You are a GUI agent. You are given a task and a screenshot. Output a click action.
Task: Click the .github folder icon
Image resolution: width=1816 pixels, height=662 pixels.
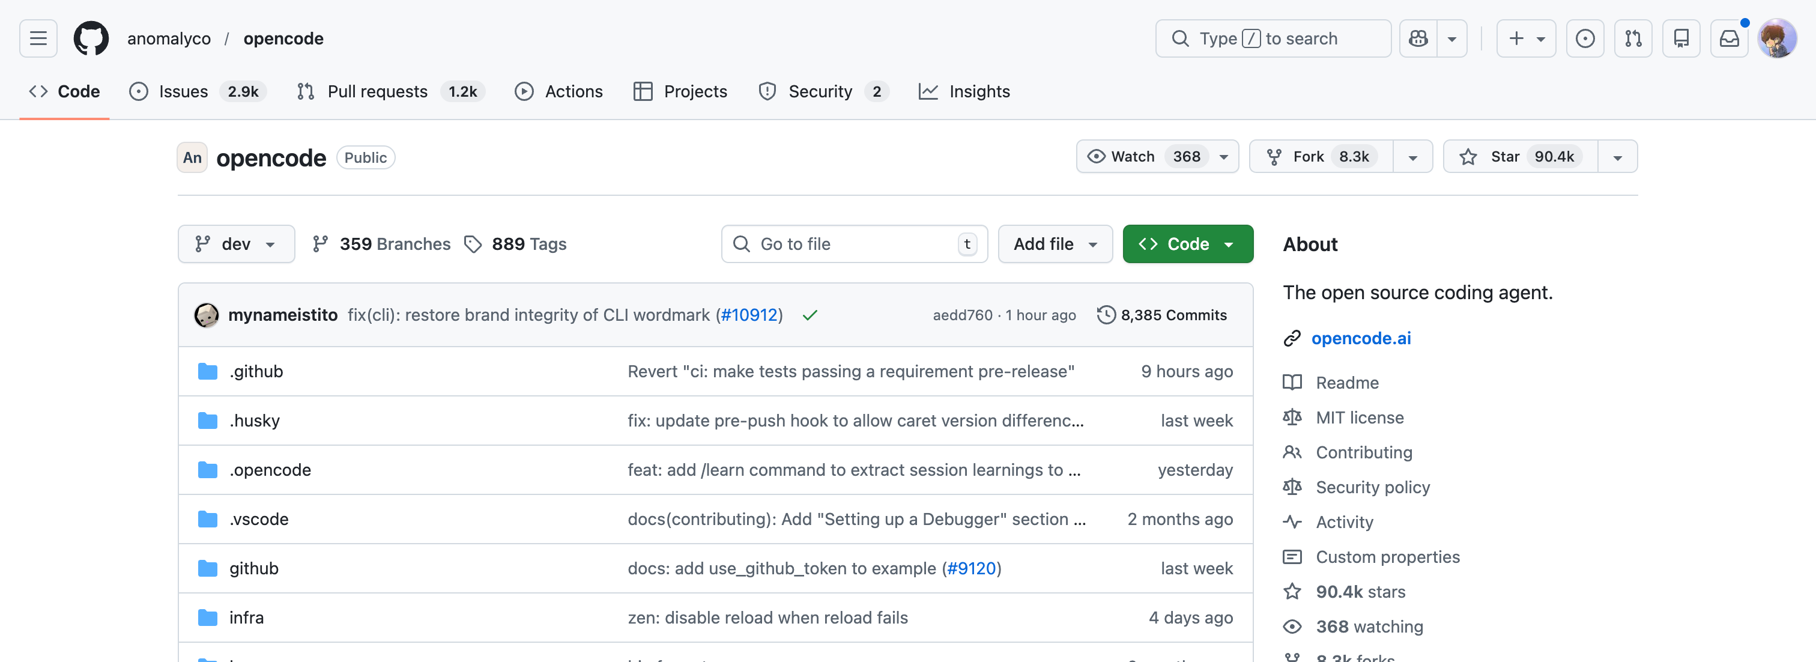click(x=207, y=371)
